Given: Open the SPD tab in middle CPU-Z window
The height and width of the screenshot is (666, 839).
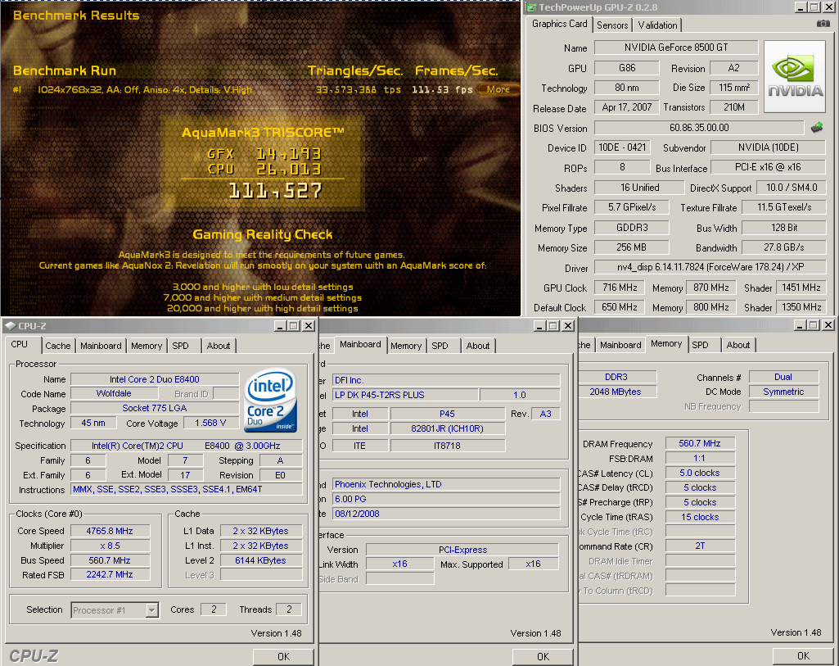Looking at the screenshot, I should pyautogui.click(x=440, y=346).
